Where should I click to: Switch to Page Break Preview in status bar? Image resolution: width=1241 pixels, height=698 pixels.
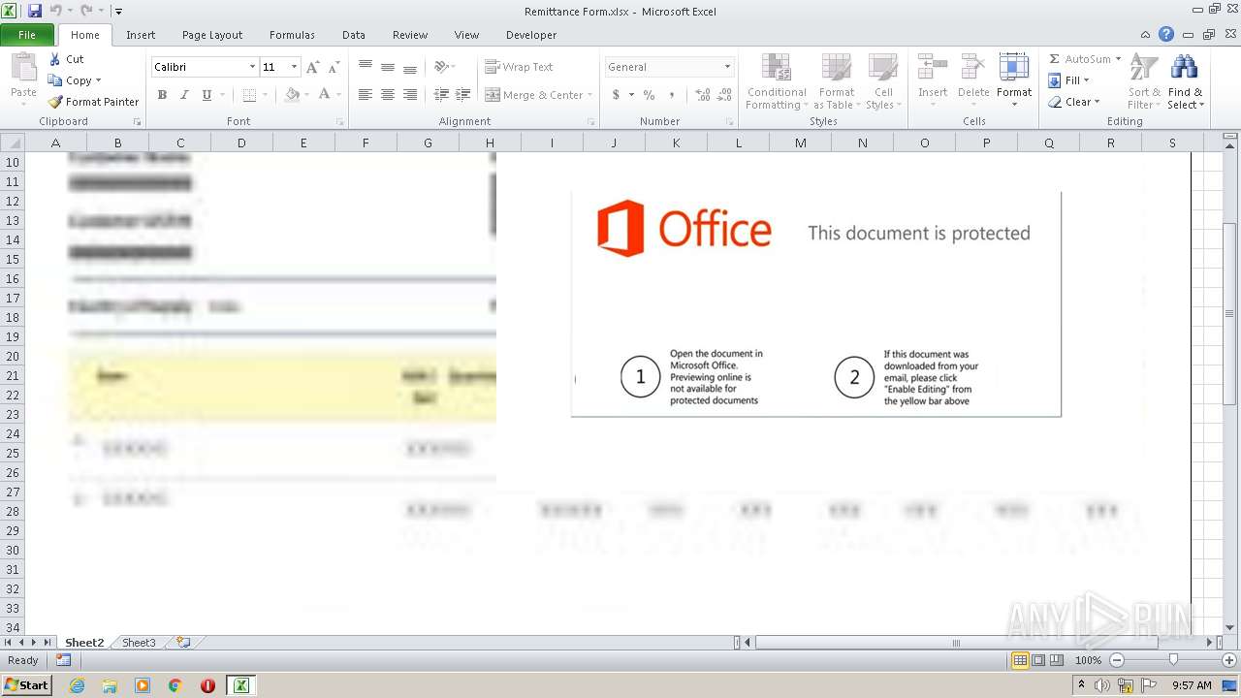click(1057, 660)
